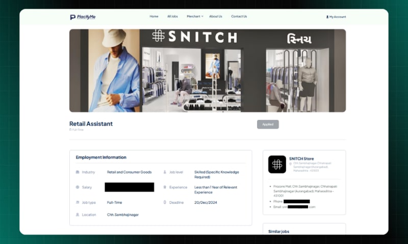Go to the Home page

pos(154,16)
